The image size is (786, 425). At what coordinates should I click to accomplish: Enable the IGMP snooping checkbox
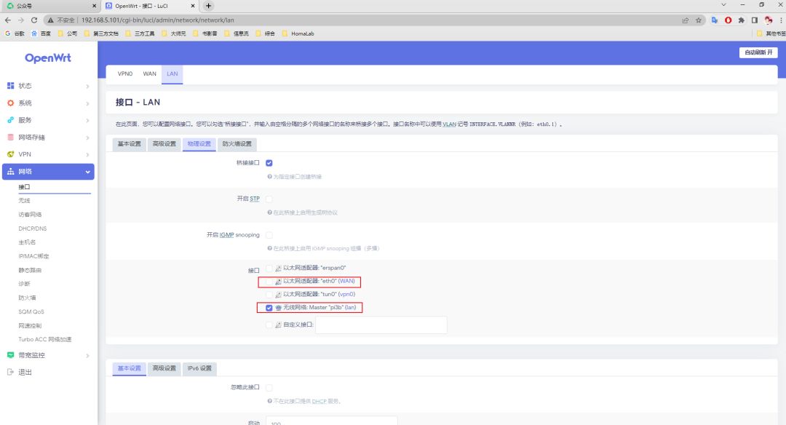pyautogui.click(x=269, y=235)
